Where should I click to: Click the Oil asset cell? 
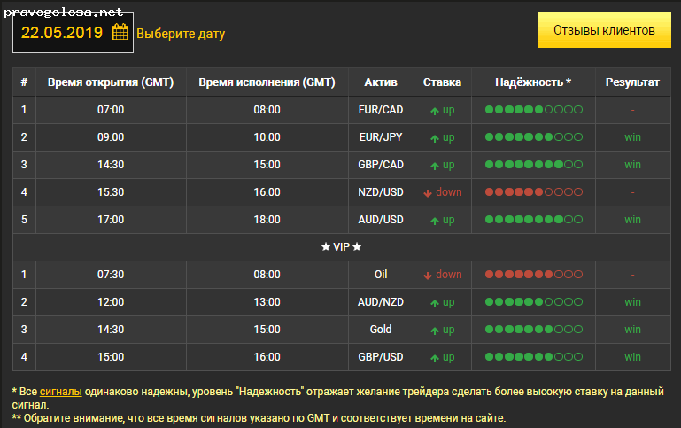click(x=381, y=274)
